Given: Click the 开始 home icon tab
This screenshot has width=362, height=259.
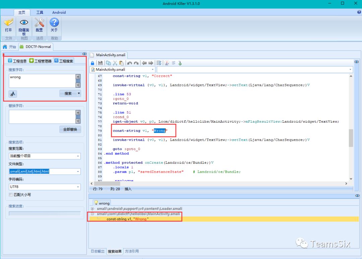Looking at the screenshot, I should (x=9, y=47).
